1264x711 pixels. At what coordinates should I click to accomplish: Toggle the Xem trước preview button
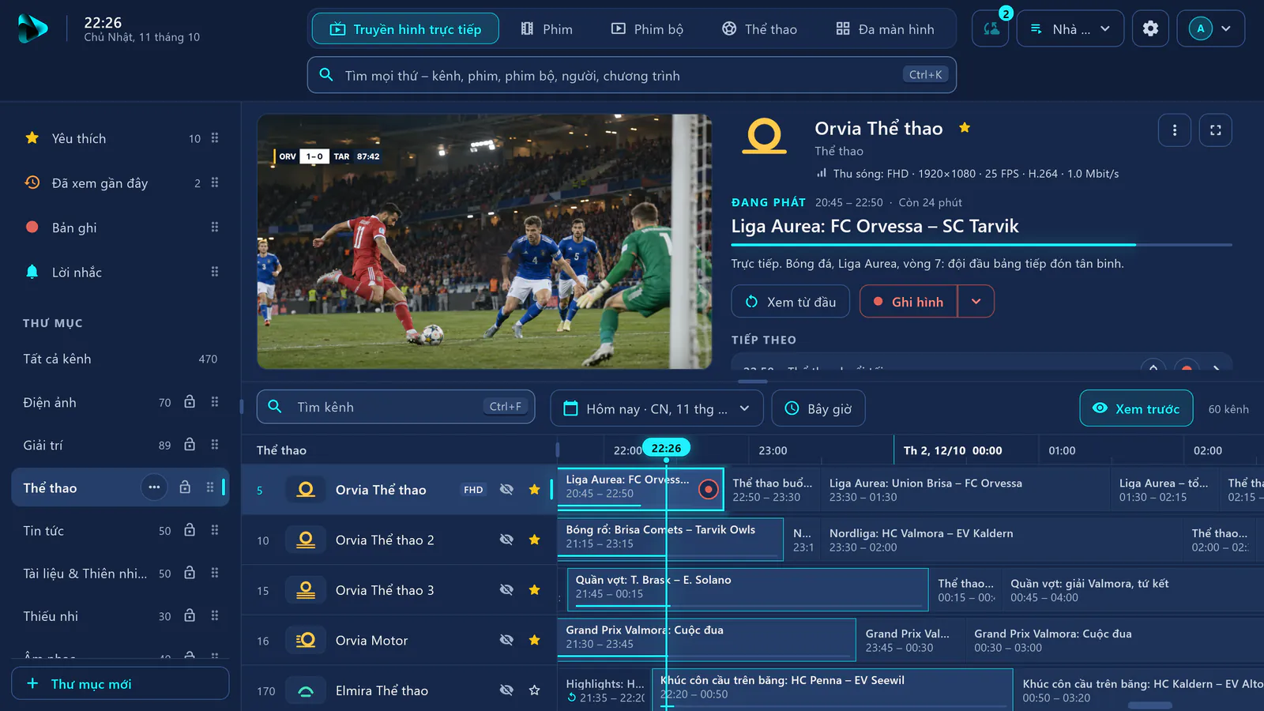pyautogui.click(x=1136, y=408)
